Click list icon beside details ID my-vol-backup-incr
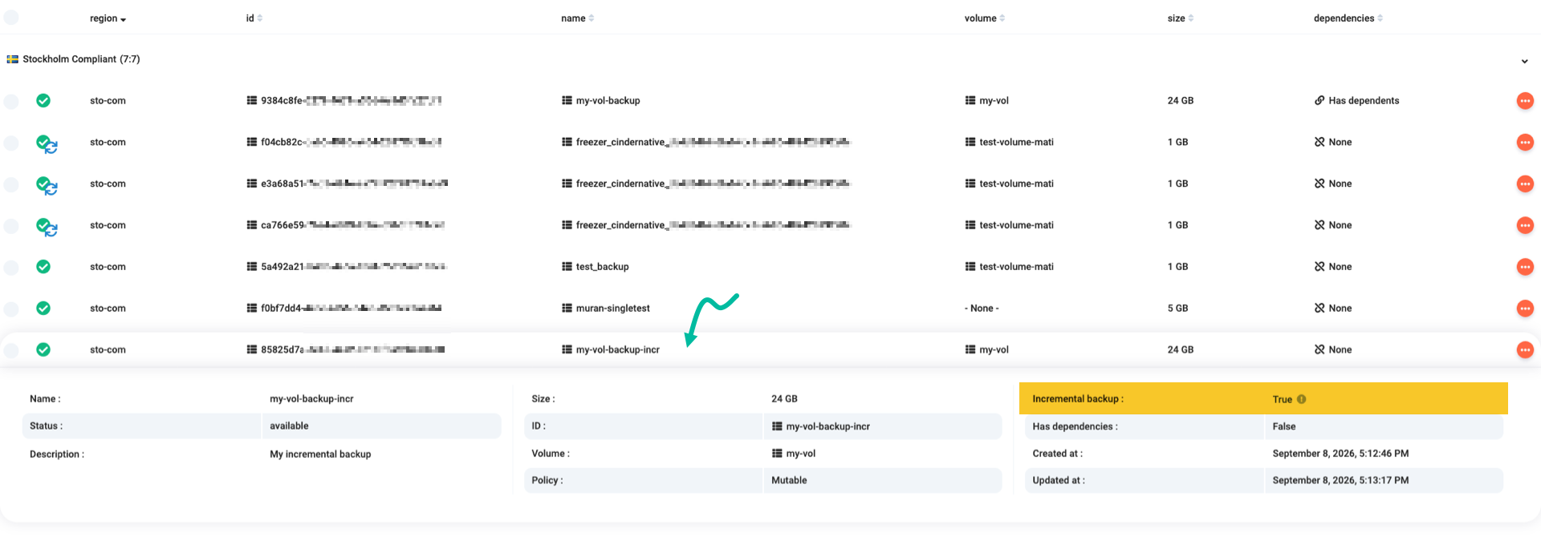The width and height of the screenshot is (1541, 537). [x=777, y=426]
